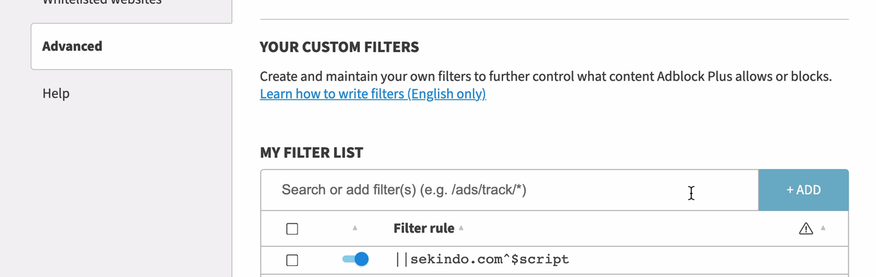Click blank sidebar area below Help

[x=116, y=192]
